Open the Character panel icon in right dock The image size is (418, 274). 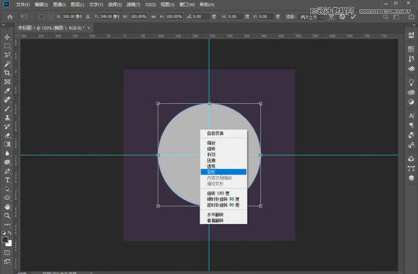click(411, 115)
